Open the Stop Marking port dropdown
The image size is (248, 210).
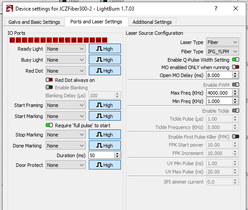66,135
